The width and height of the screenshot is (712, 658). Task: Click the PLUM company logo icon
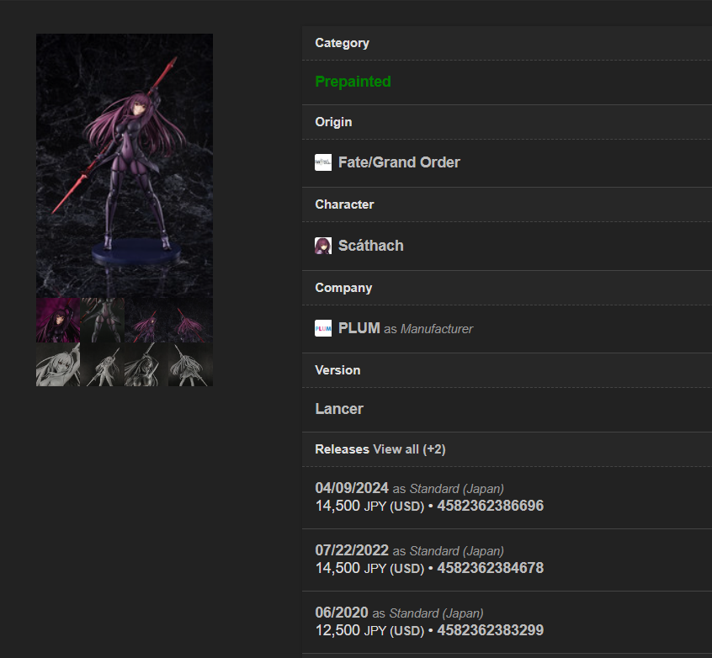tap(323, 328)
